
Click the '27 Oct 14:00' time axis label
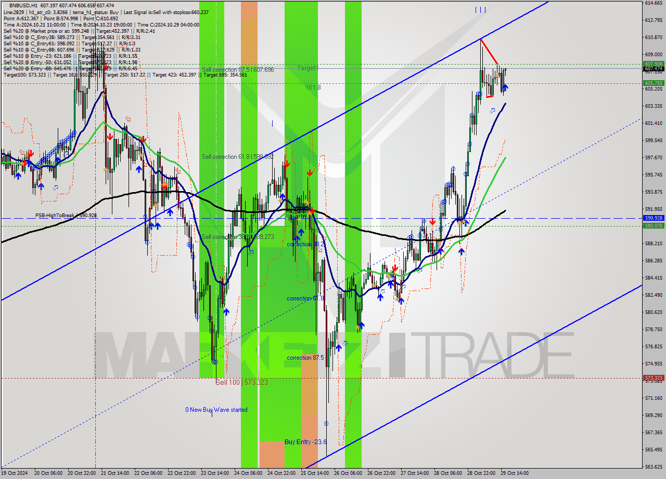[x=415, y=473]
